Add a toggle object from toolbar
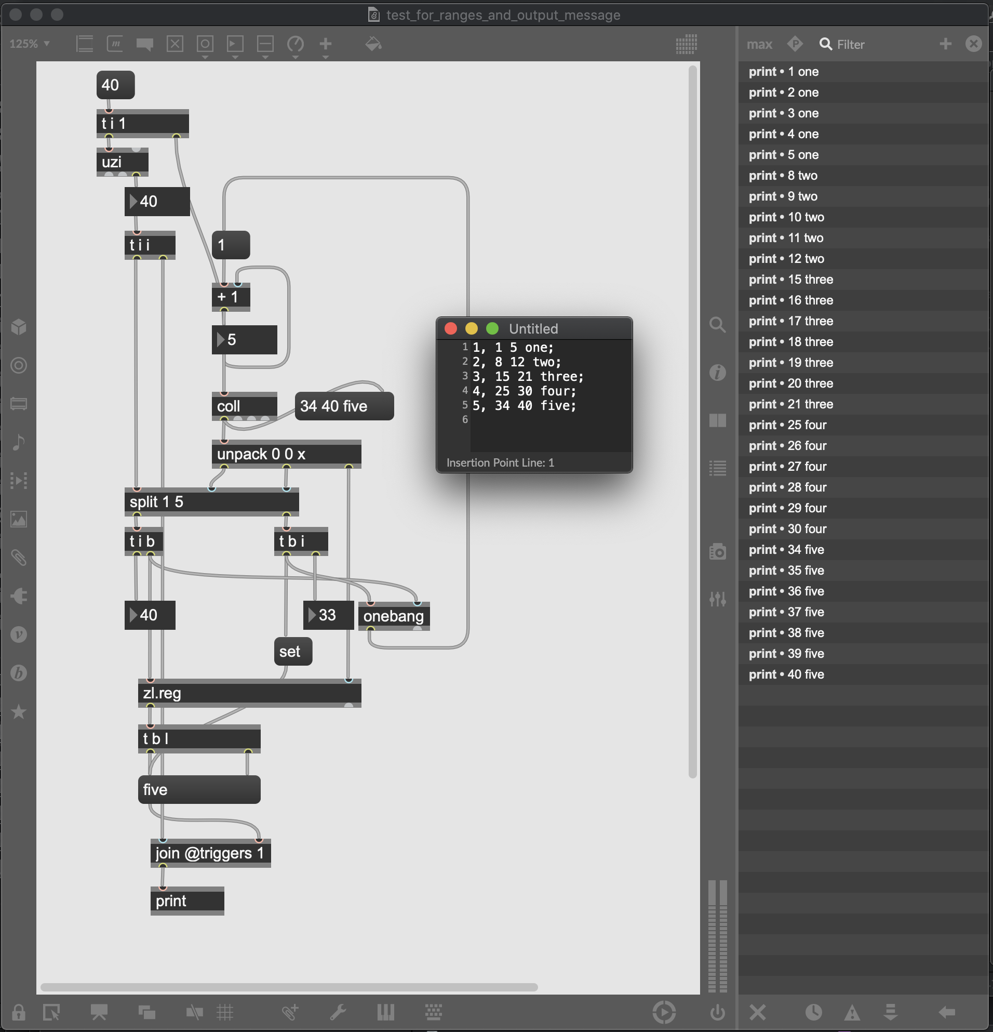This screenshot has height=1032, width=993. [175, 44]
